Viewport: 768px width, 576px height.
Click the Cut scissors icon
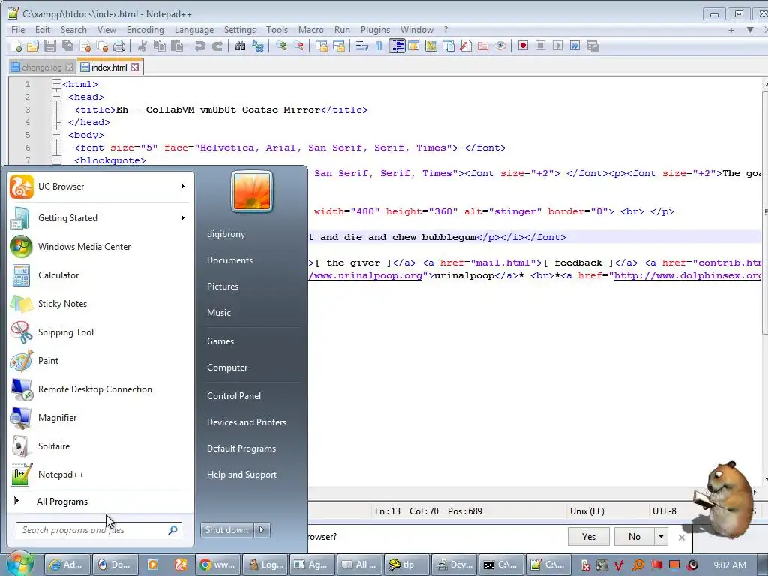point(142,46)
